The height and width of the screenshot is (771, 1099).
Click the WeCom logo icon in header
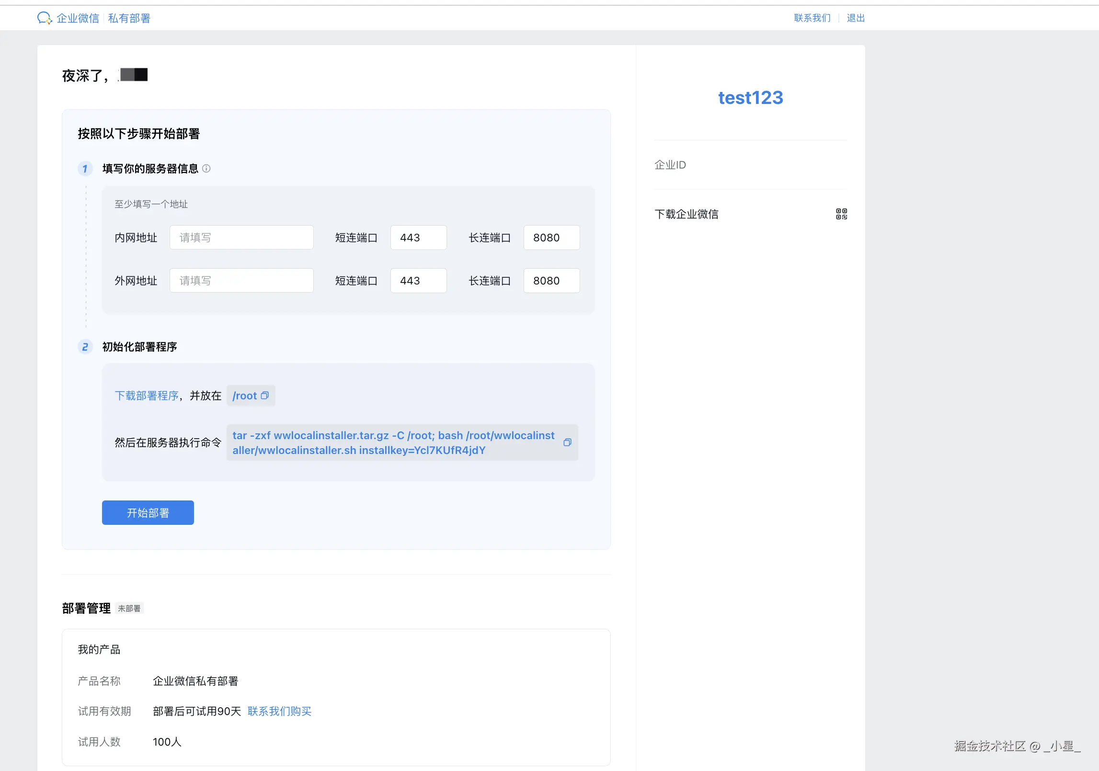[x=44, y=18]
